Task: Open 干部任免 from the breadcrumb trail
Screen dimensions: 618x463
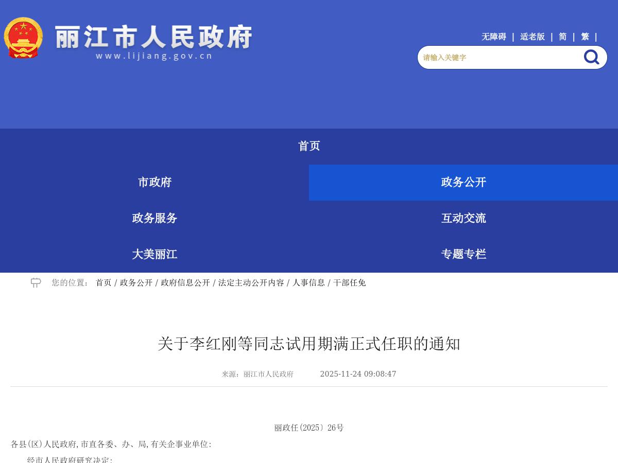Action: tap(348, 282)
